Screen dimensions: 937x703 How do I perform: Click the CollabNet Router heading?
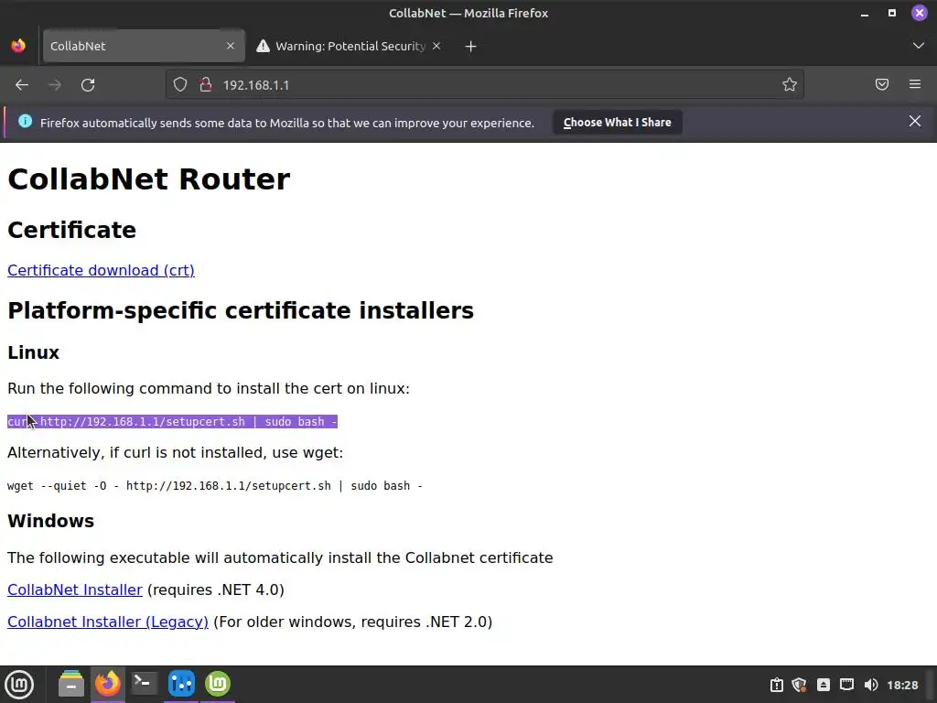pyautogui.click(x=149, y=179)
